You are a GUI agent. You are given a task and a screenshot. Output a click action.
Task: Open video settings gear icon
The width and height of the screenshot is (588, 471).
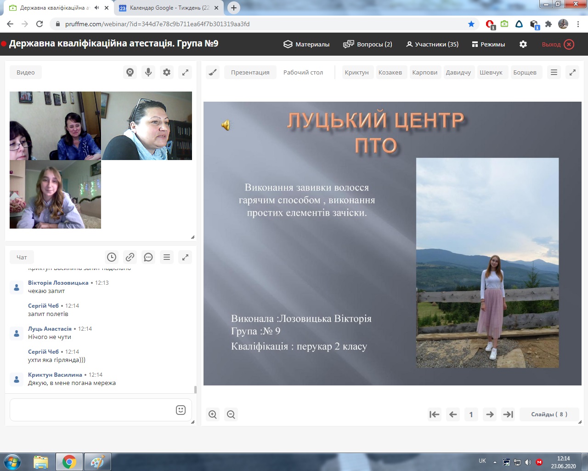167,72
